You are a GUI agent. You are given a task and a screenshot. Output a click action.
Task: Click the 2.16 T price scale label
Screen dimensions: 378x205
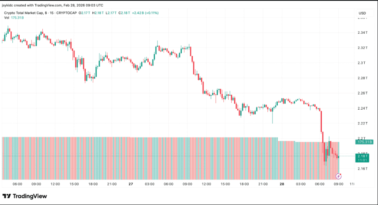[x=362, y=168]
